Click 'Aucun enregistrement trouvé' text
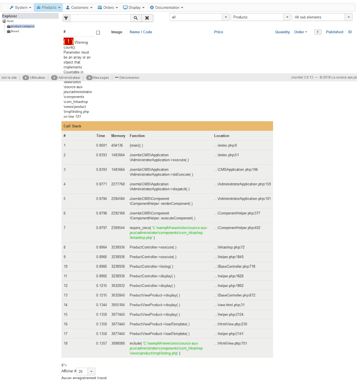This screenshot has height=383, width=357. pyautogui.click(x=84, y=378)
